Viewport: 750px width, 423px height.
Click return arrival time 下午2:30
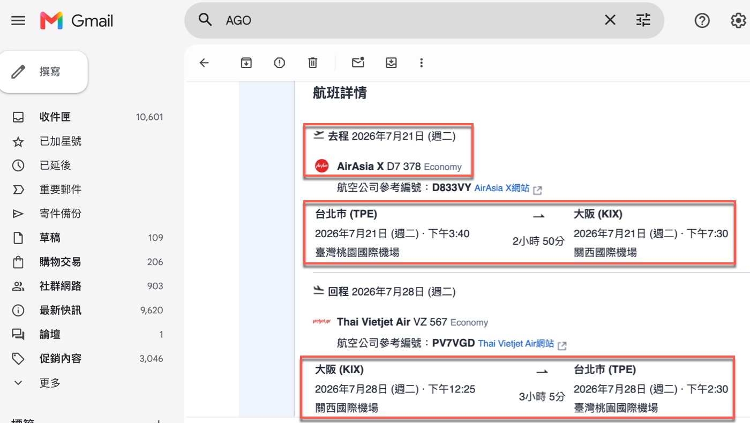click(x=707, y=389)
